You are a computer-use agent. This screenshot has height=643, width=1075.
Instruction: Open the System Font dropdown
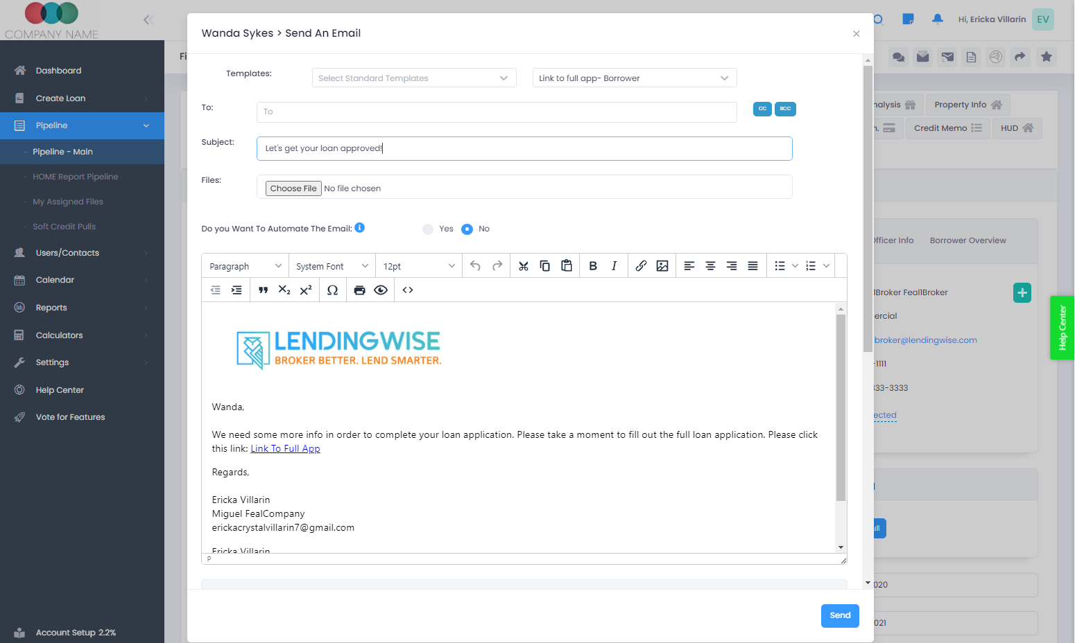coord(332,266)
